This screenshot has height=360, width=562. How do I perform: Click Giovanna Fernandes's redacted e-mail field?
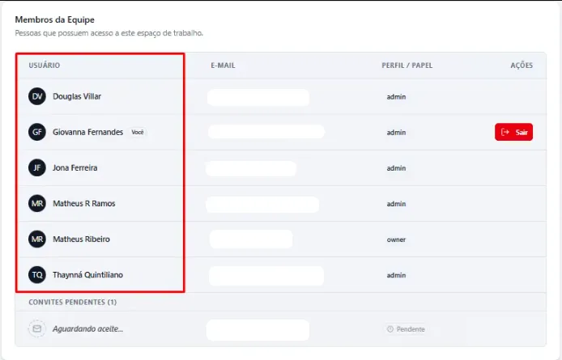(x=266, y=132)
